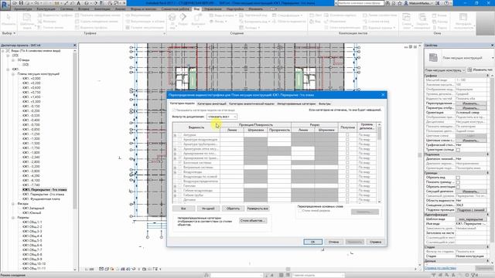Click the Filters icon in Graphics panel
The image size is (495, 278).
[x=40, y=22]
